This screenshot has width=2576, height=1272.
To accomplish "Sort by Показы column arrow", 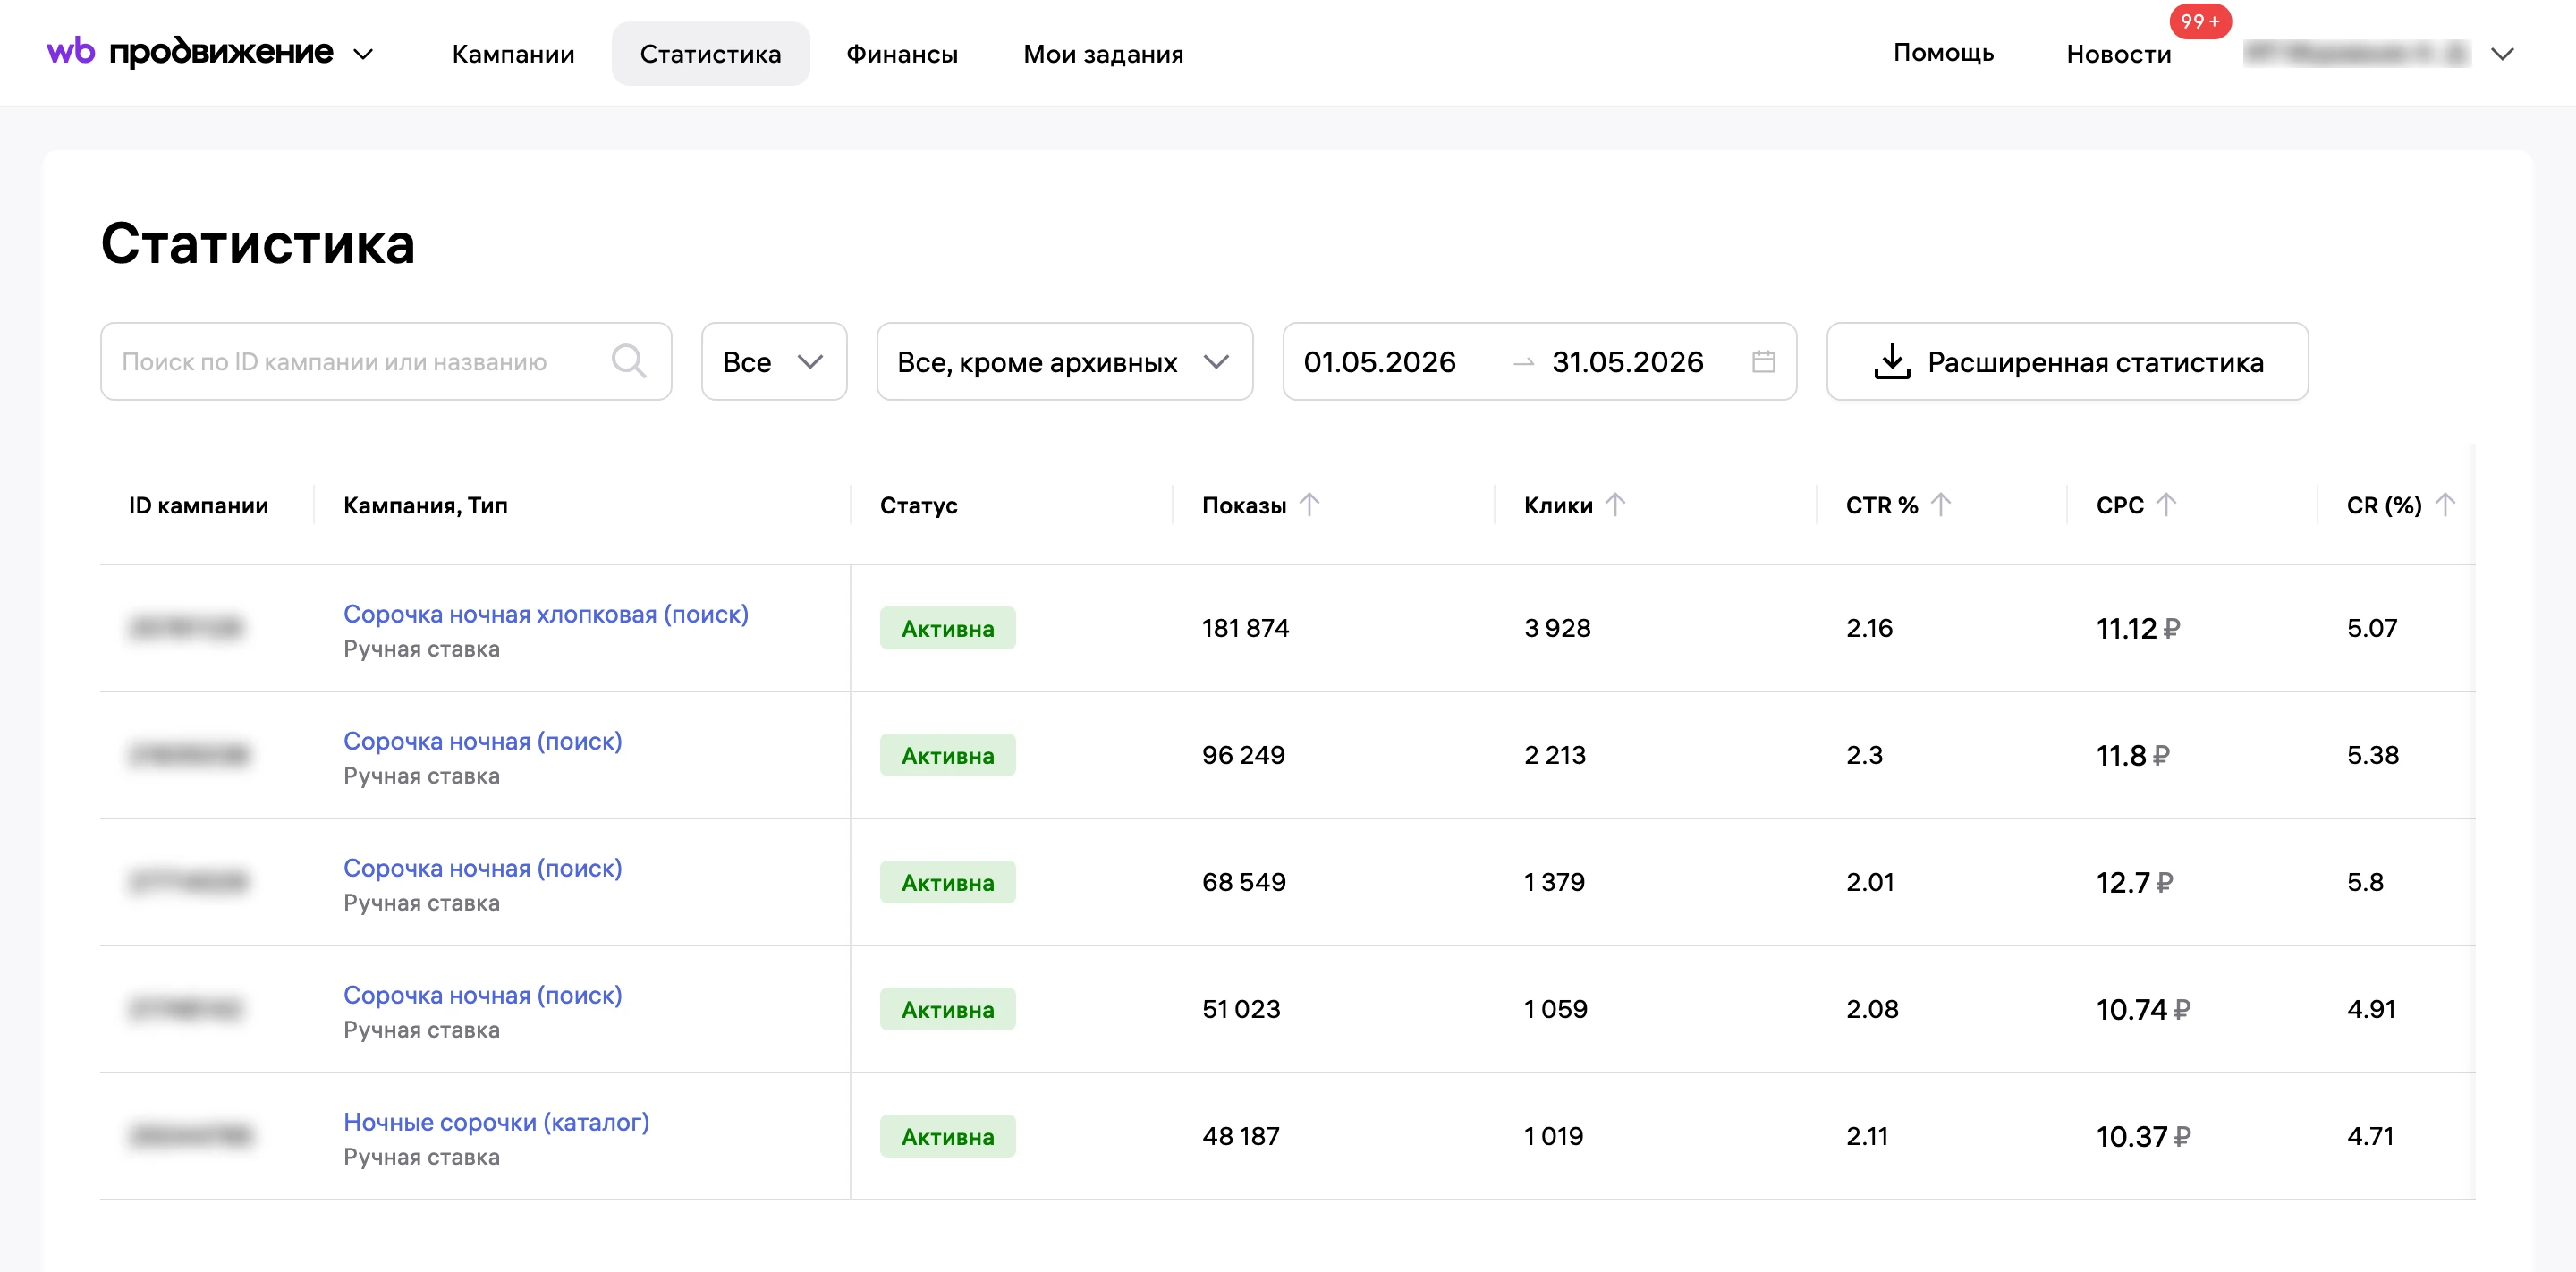I will [x=1309, y=505].
